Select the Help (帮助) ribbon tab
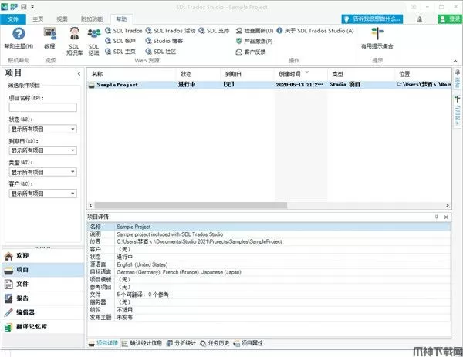Screen dimensions: 463x357 click(121, 19)
